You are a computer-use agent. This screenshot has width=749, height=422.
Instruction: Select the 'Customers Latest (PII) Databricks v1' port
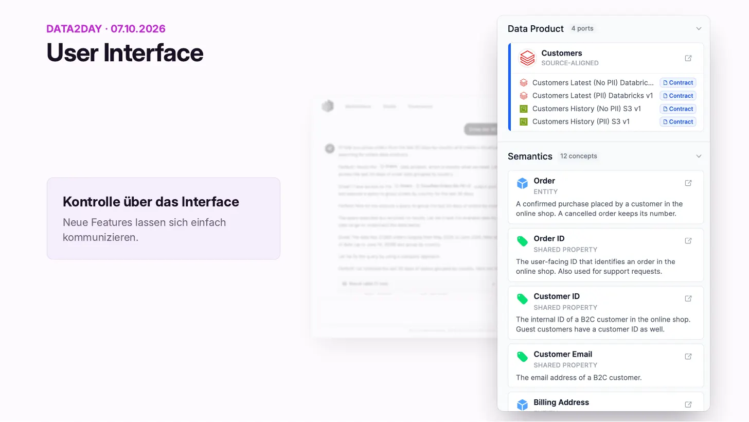tap(593, 96)
